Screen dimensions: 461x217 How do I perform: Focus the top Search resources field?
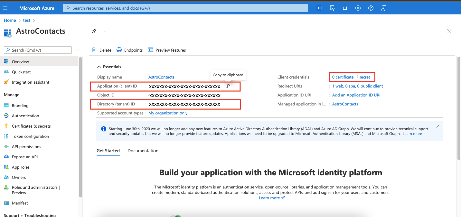(185, 8)
